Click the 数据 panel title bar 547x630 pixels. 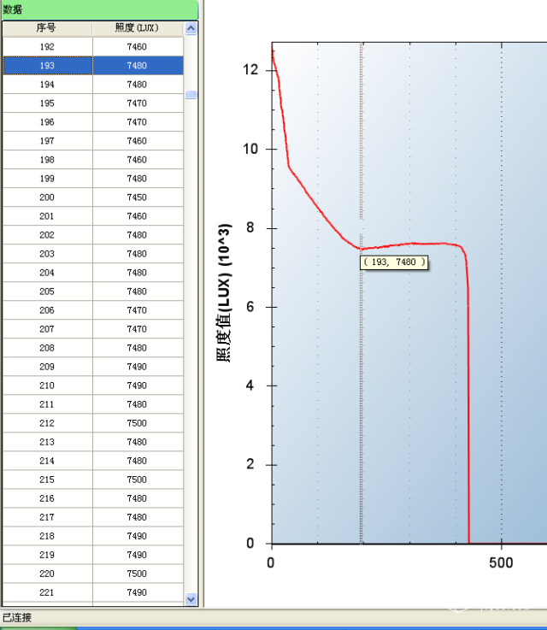click(98, 9)
